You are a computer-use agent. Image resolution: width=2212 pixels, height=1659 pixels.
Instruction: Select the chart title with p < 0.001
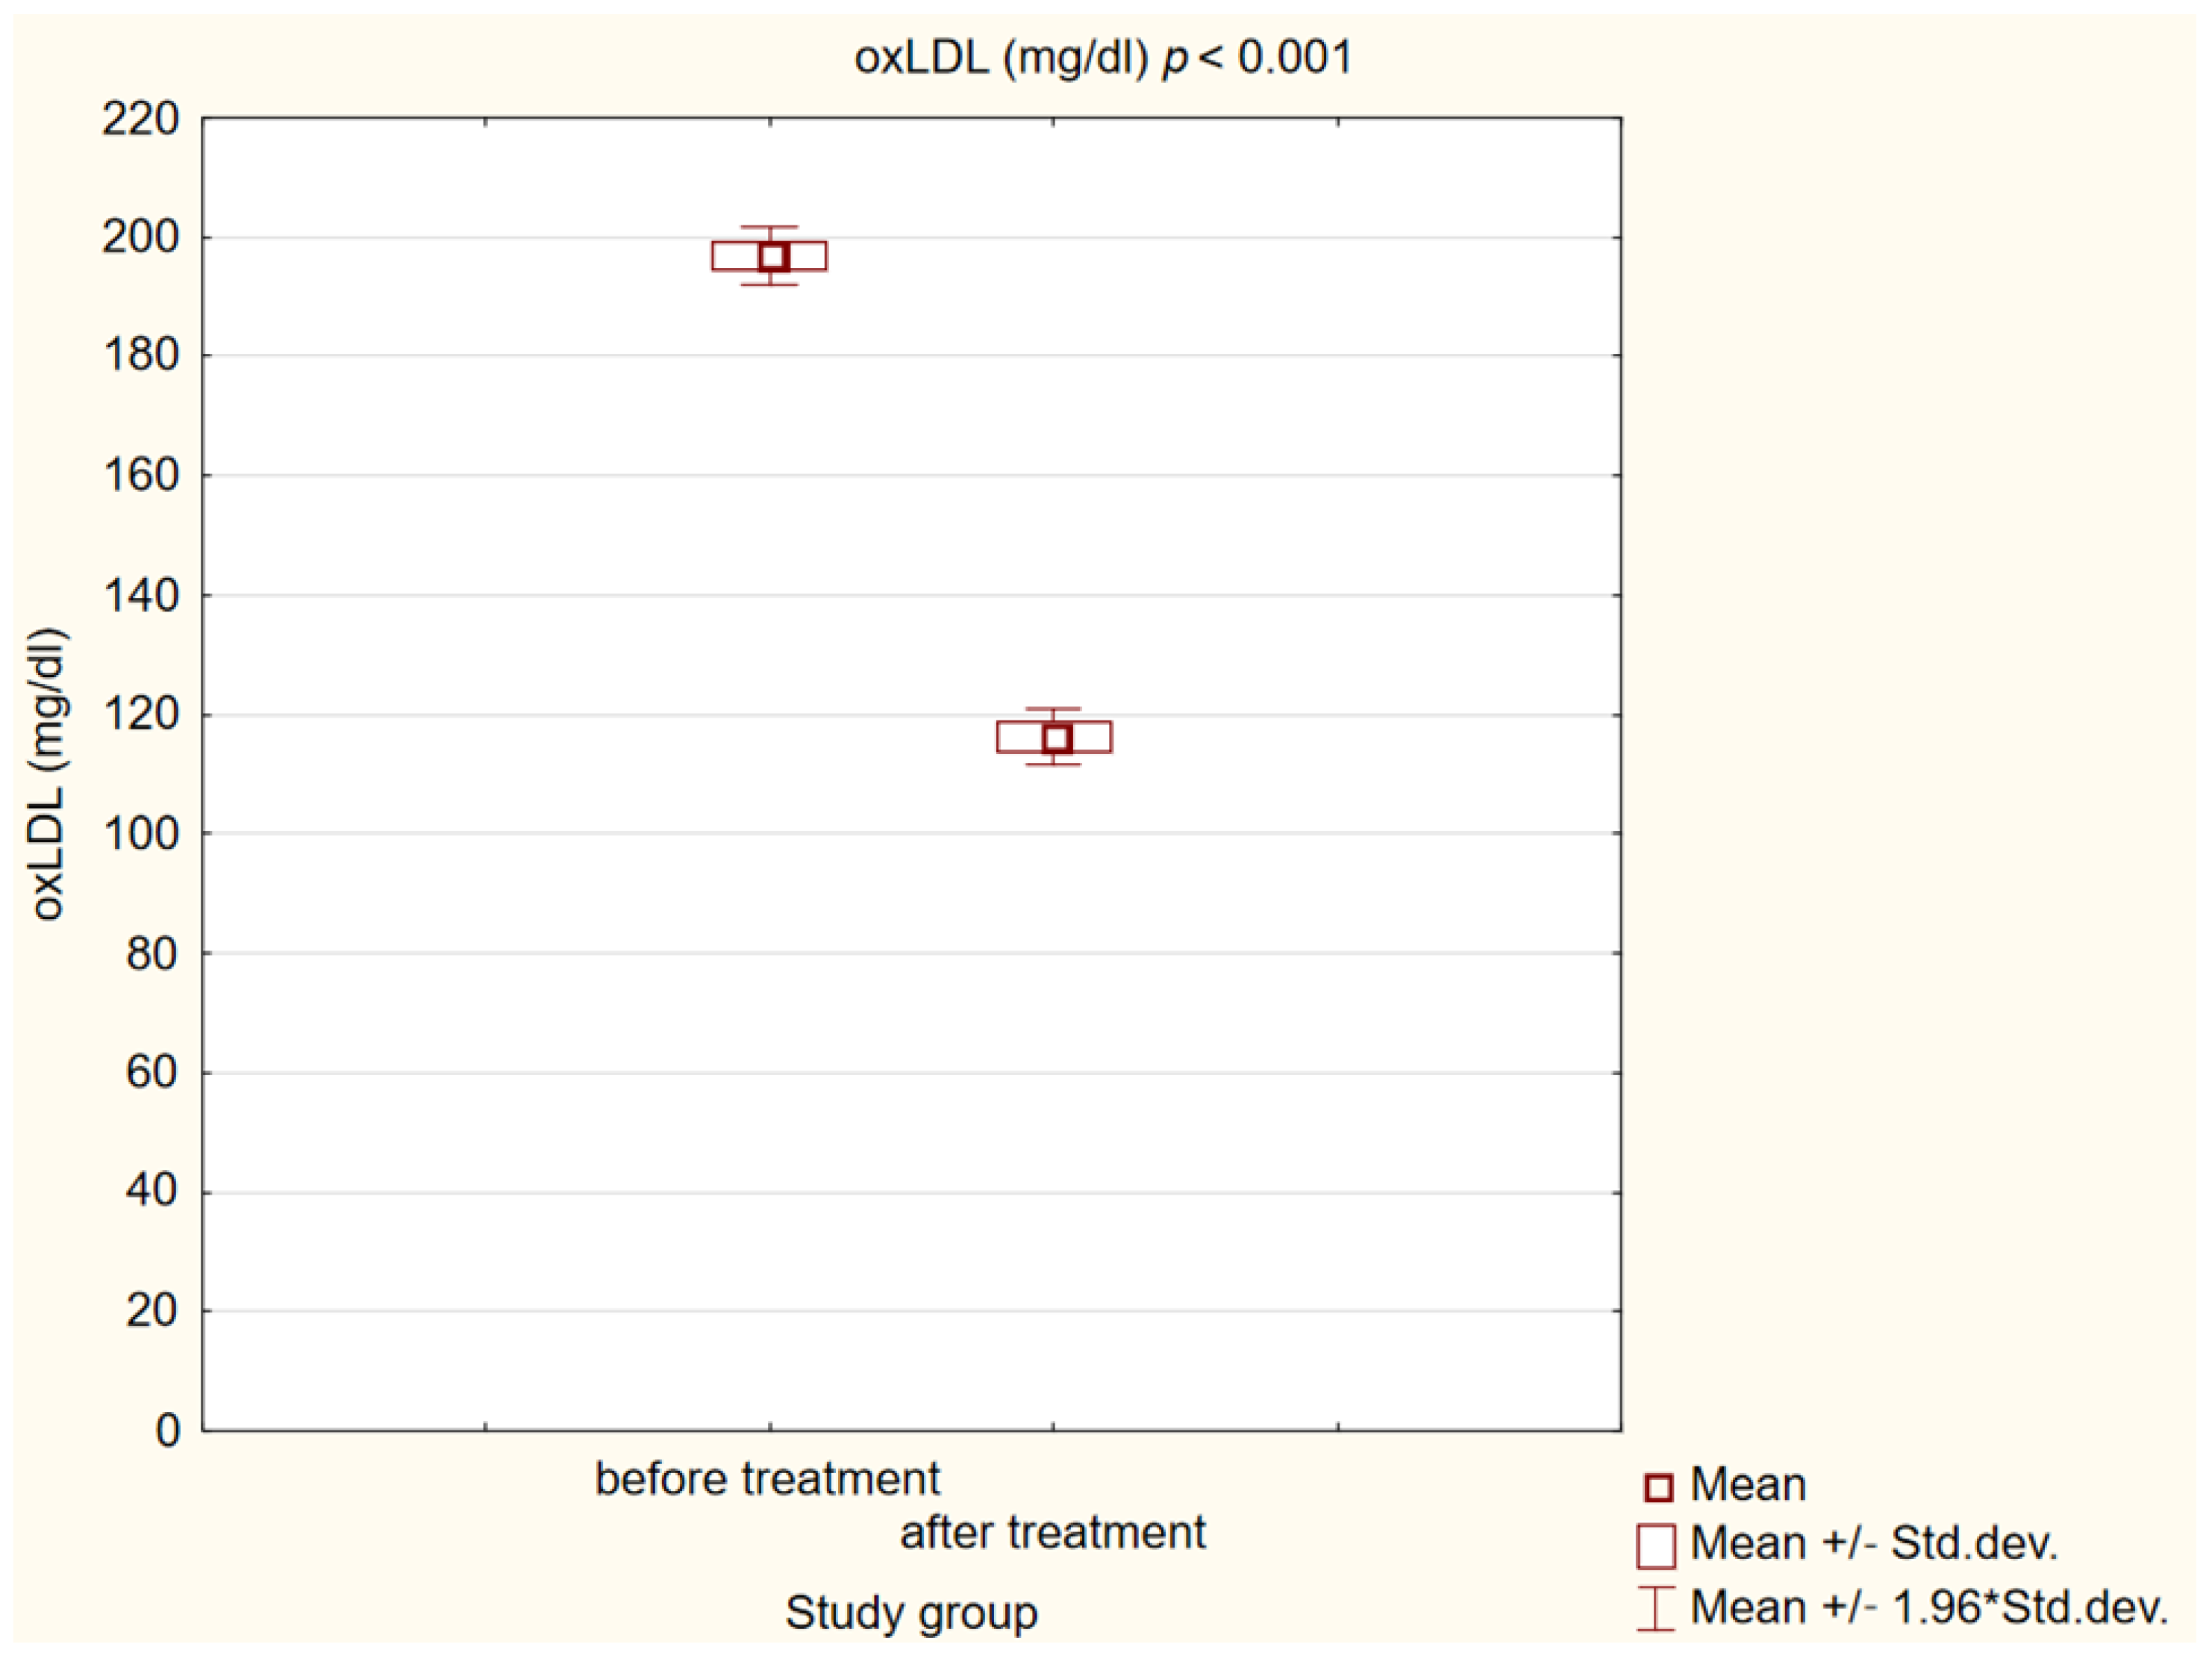pos(1103,57)
